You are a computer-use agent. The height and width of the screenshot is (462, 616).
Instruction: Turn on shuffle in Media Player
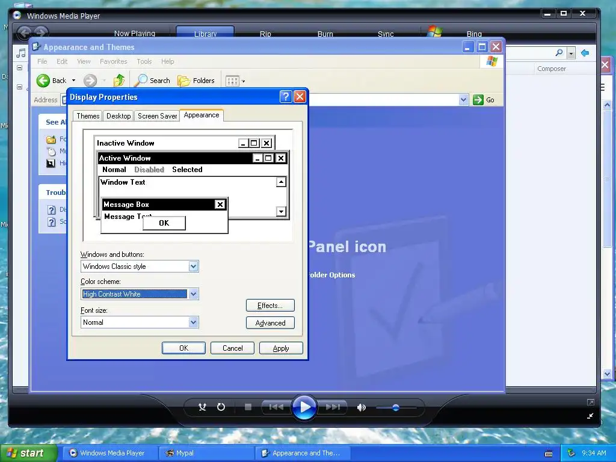tap(202, 407)
